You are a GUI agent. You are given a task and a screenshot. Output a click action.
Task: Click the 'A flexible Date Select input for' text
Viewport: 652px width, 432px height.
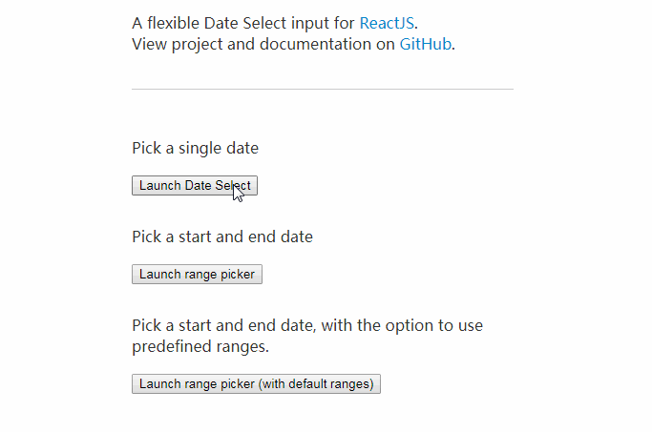(x=243, y=23)
